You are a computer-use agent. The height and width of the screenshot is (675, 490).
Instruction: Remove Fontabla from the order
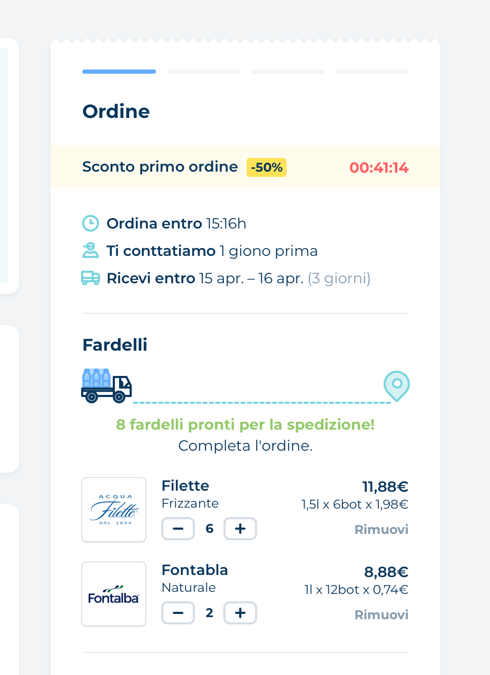[381, 614]
